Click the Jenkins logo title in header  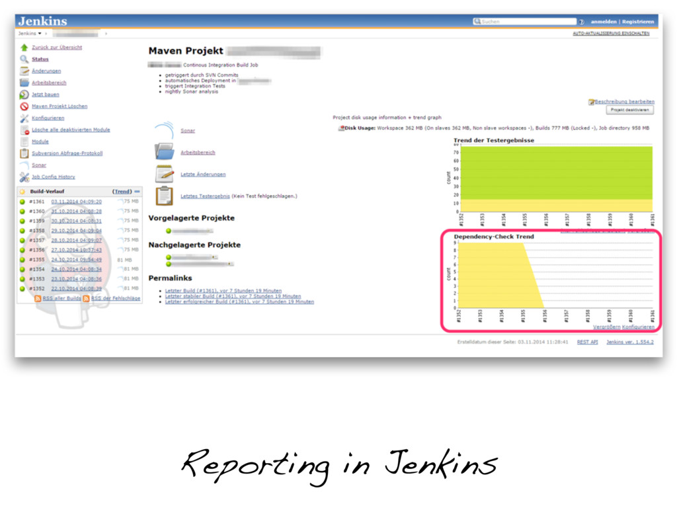(x=43, y=21)
